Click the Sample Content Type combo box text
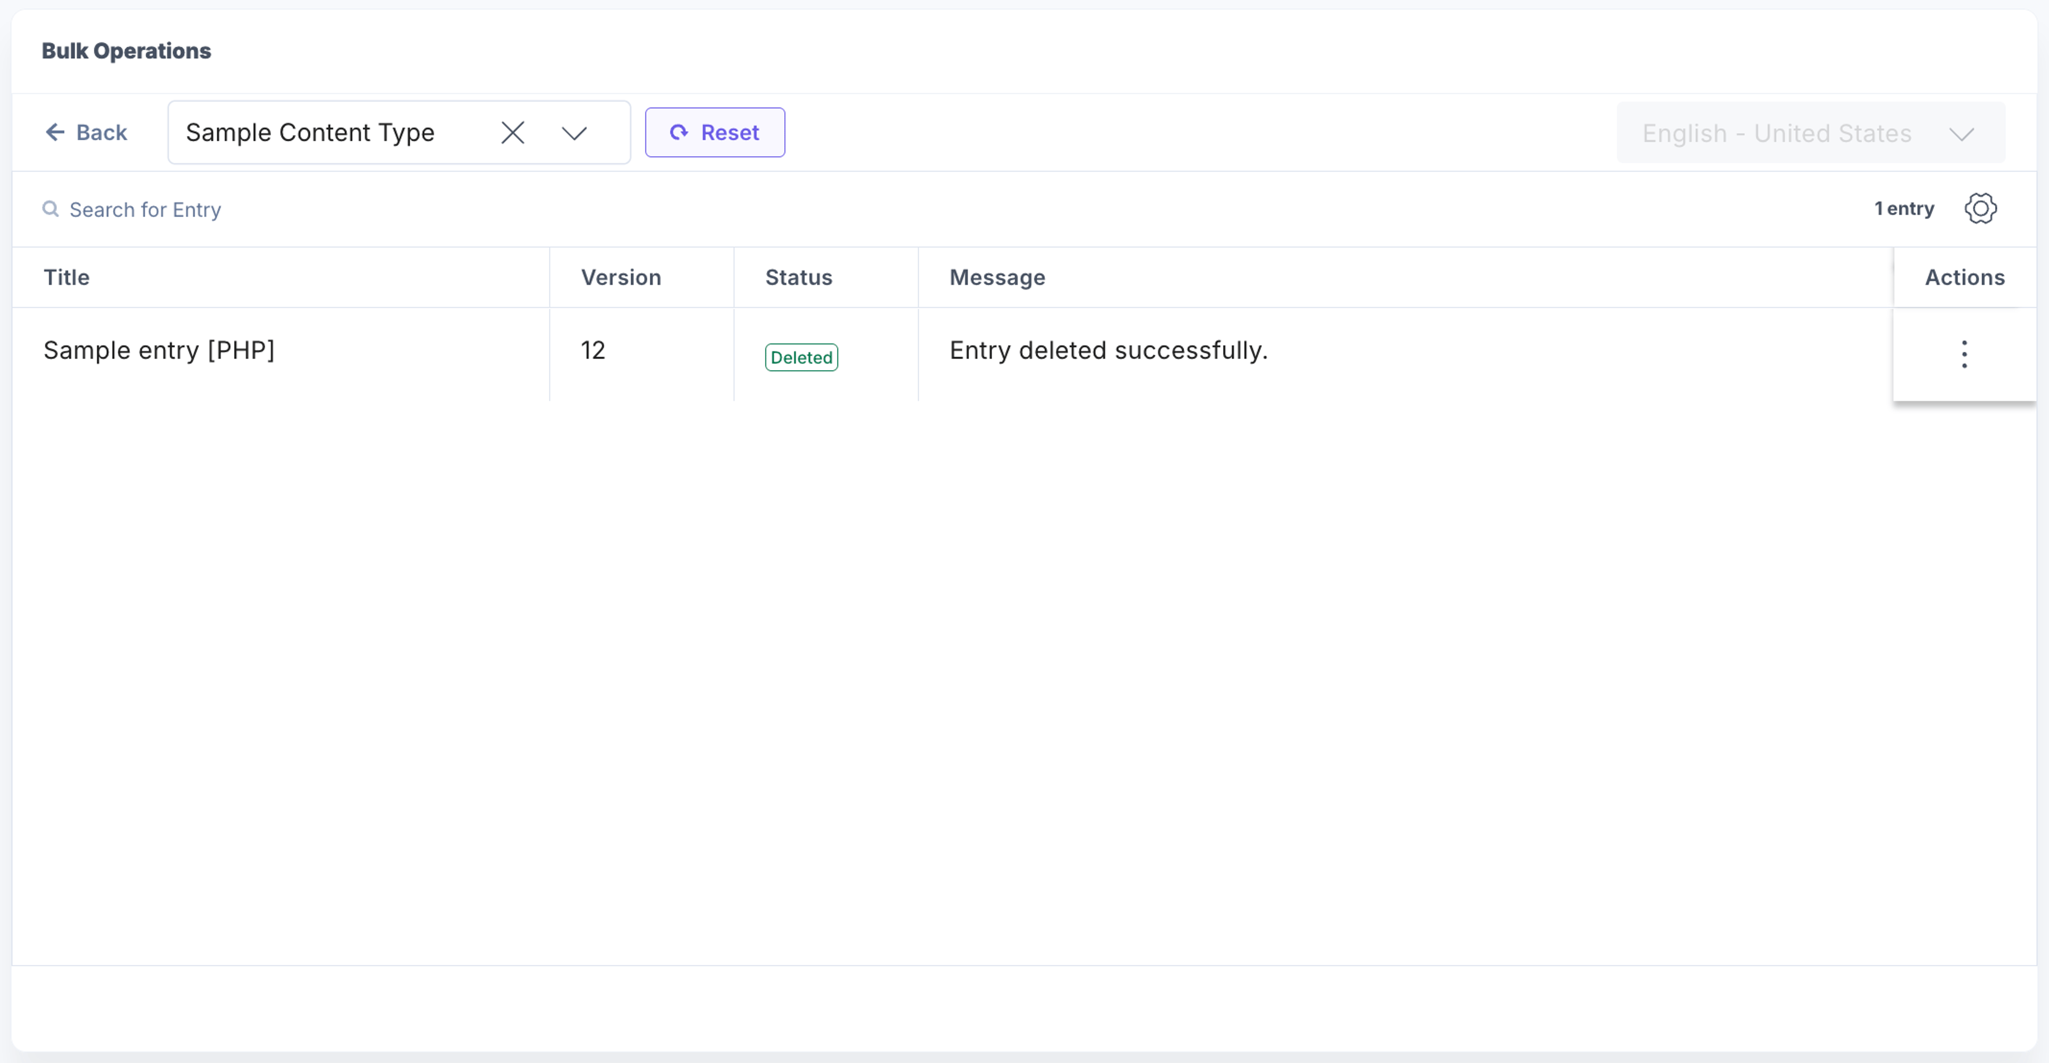Screen dimensions: 2049x1063 (x=310, y=132)
